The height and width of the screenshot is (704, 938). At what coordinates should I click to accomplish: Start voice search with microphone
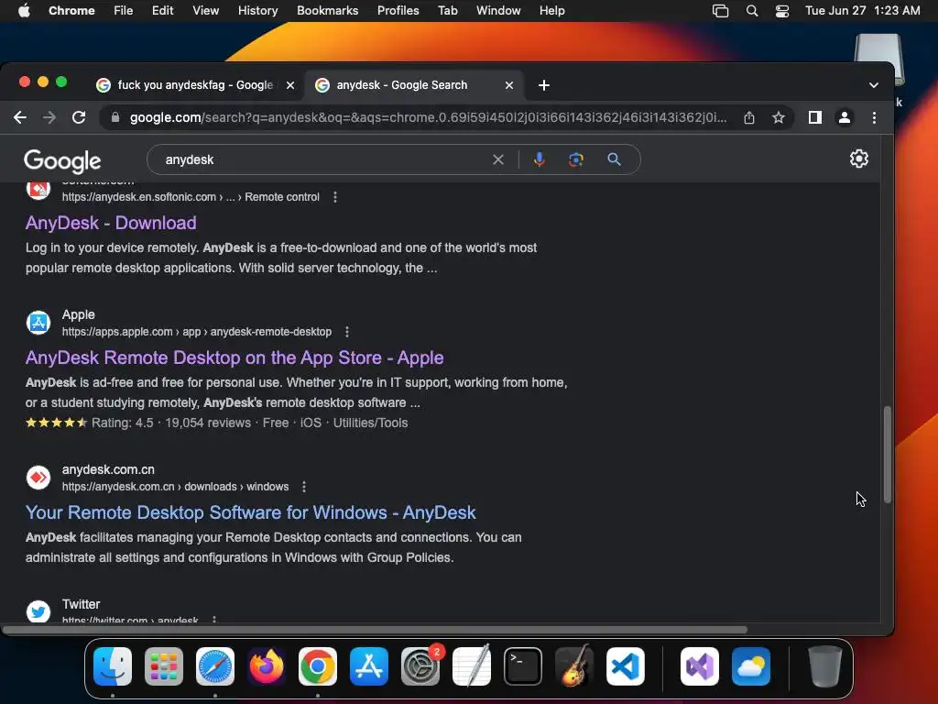[x=539, y=159]
